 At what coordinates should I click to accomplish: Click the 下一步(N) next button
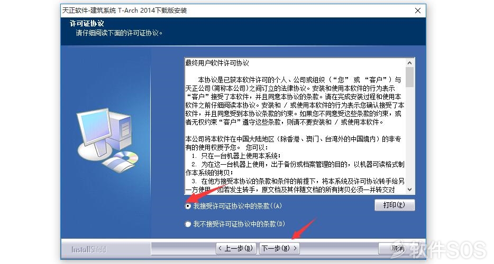(279, 248)
